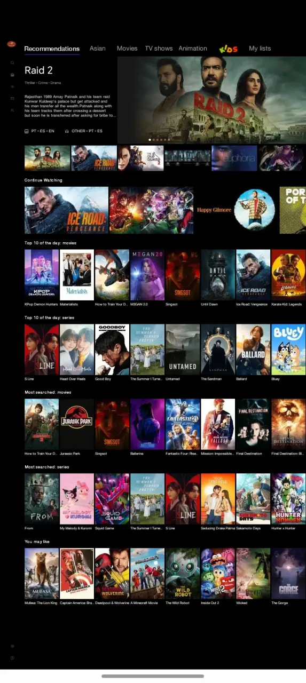Viewport: 306px width, 683px height.
Task: Open S Line in Top 10 series row
Action: click(42, 350)
